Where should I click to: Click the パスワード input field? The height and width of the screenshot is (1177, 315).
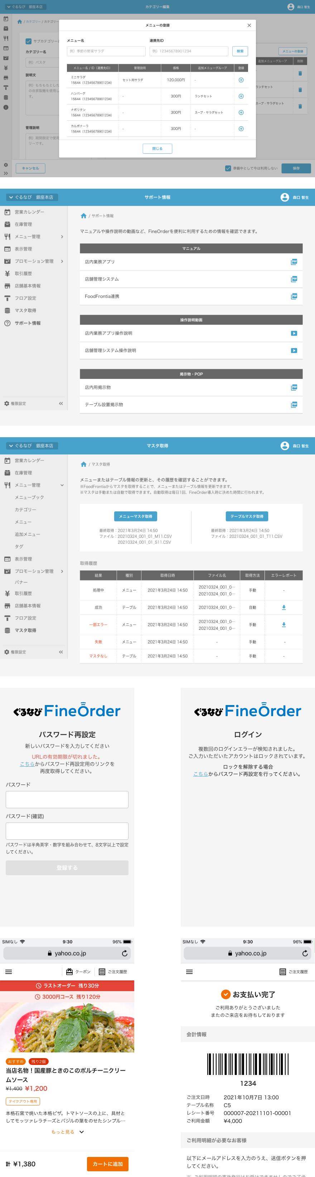click(67, 800)
